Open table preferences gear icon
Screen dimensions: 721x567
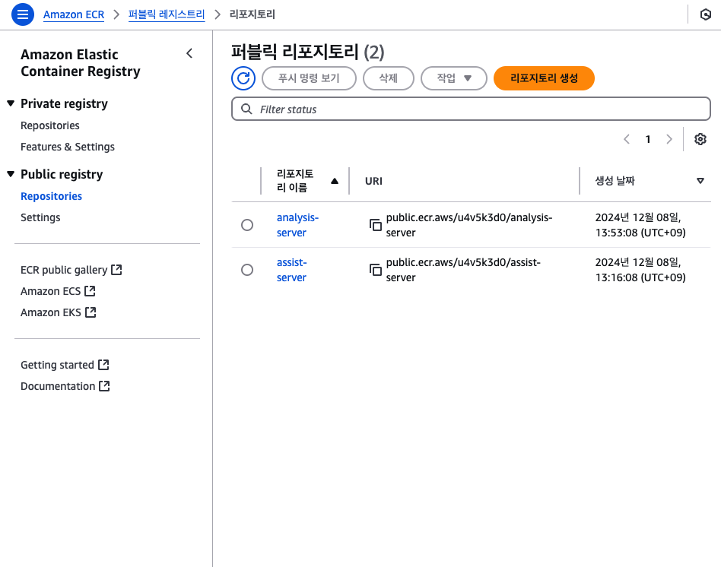click(x=700, y=139)
